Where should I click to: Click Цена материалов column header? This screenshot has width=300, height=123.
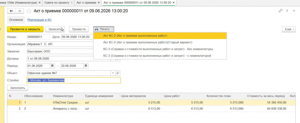[x=140, y=96]
